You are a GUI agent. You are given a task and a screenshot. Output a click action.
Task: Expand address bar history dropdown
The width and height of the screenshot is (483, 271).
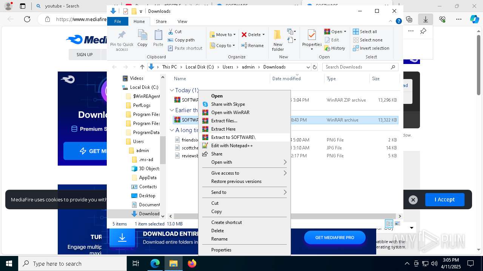pos(308,67)
